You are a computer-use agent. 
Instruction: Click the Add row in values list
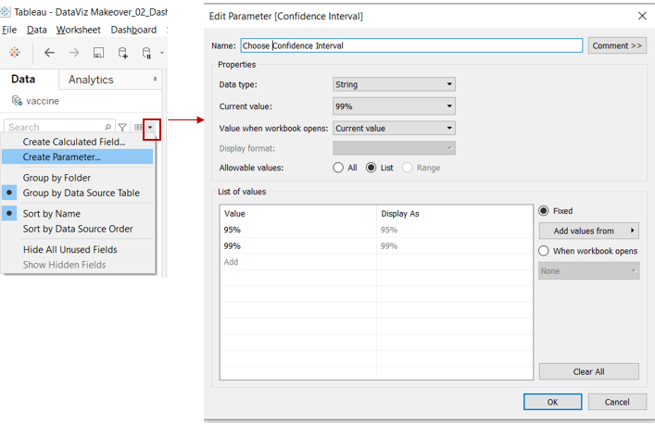tap(232, 262)
